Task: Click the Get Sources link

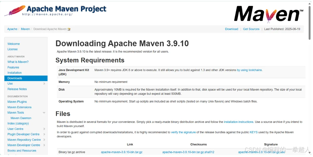Action: click(x=251, y=29)
